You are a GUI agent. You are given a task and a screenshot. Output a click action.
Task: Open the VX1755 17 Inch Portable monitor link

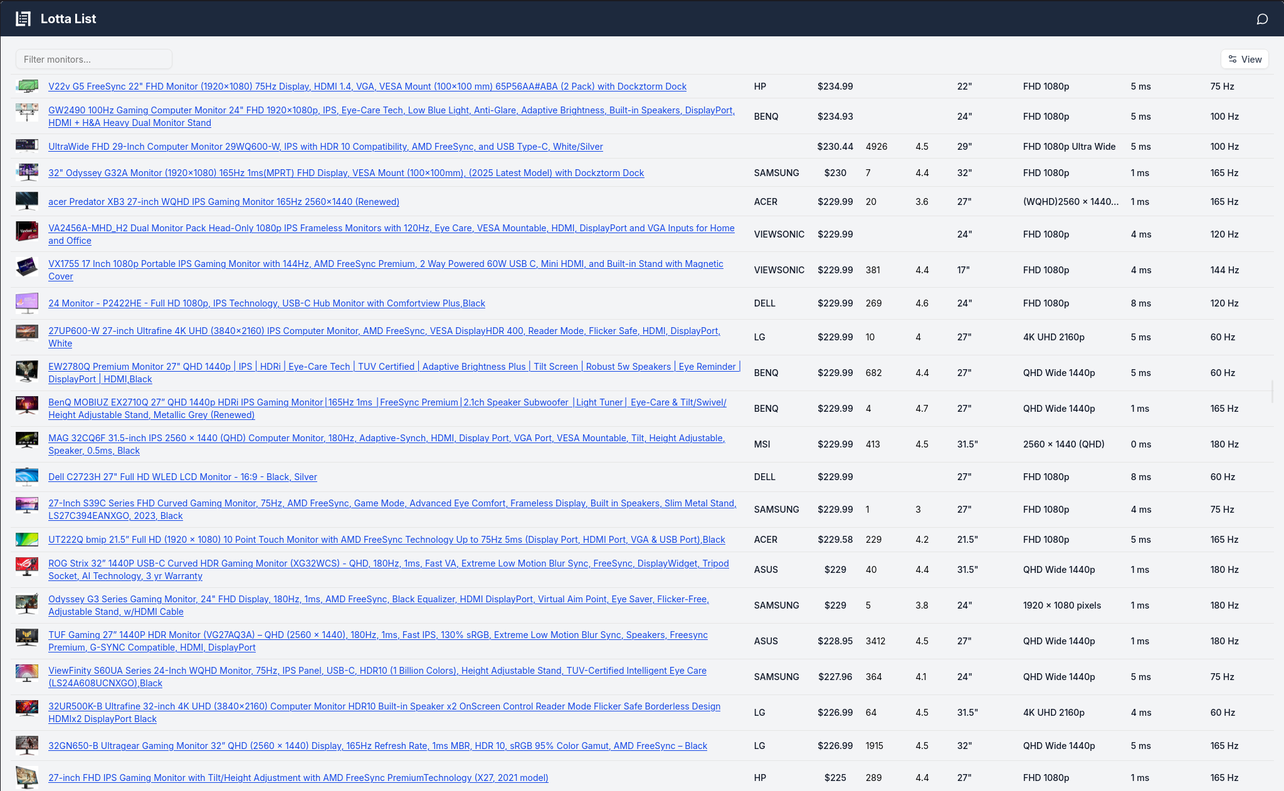(386, 270)
